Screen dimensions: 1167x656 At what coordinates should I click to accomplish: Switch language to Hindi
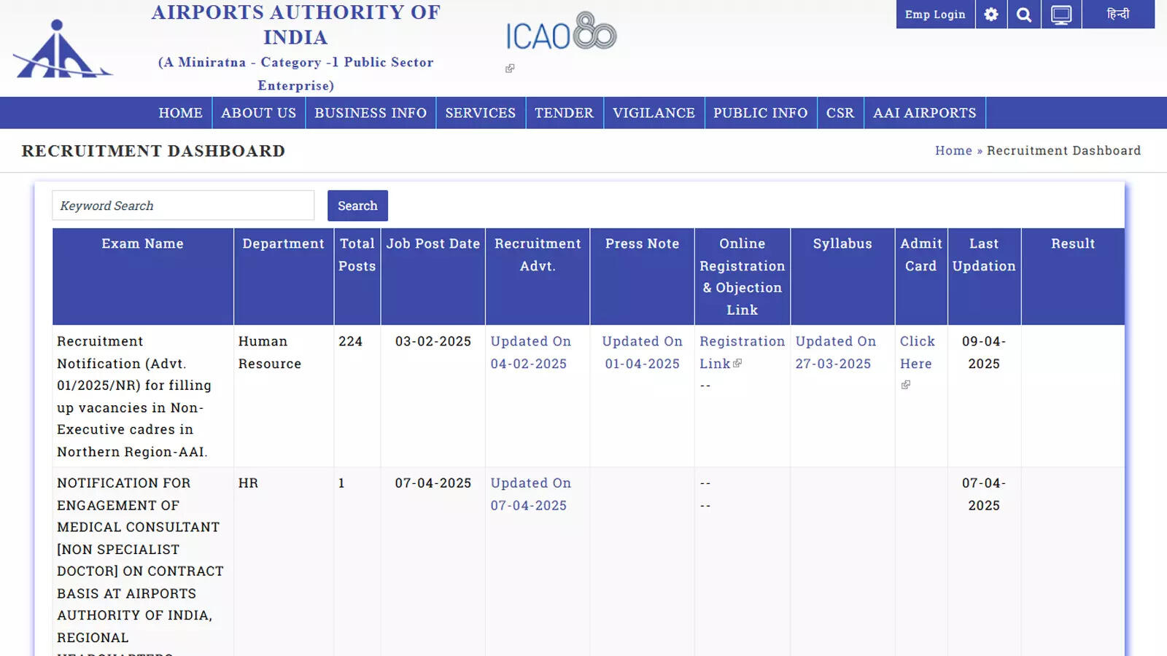click(1117, 15)
